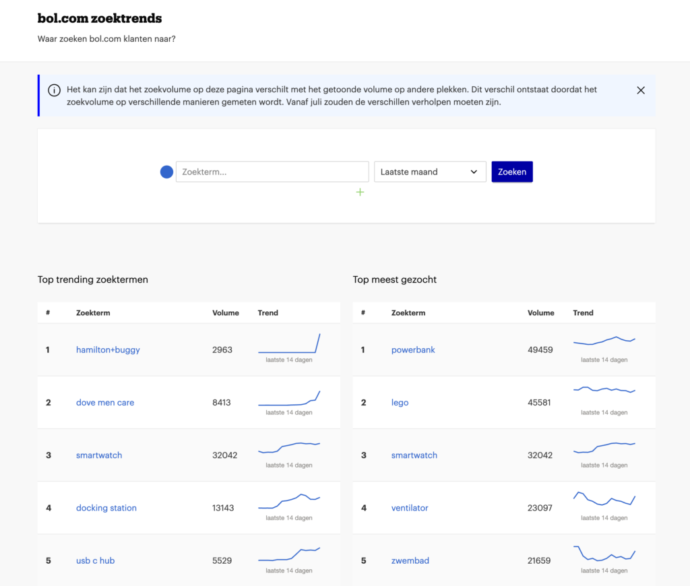Click the lego search term link
Viewport: 690px width, 586px height.
[400, 403]
